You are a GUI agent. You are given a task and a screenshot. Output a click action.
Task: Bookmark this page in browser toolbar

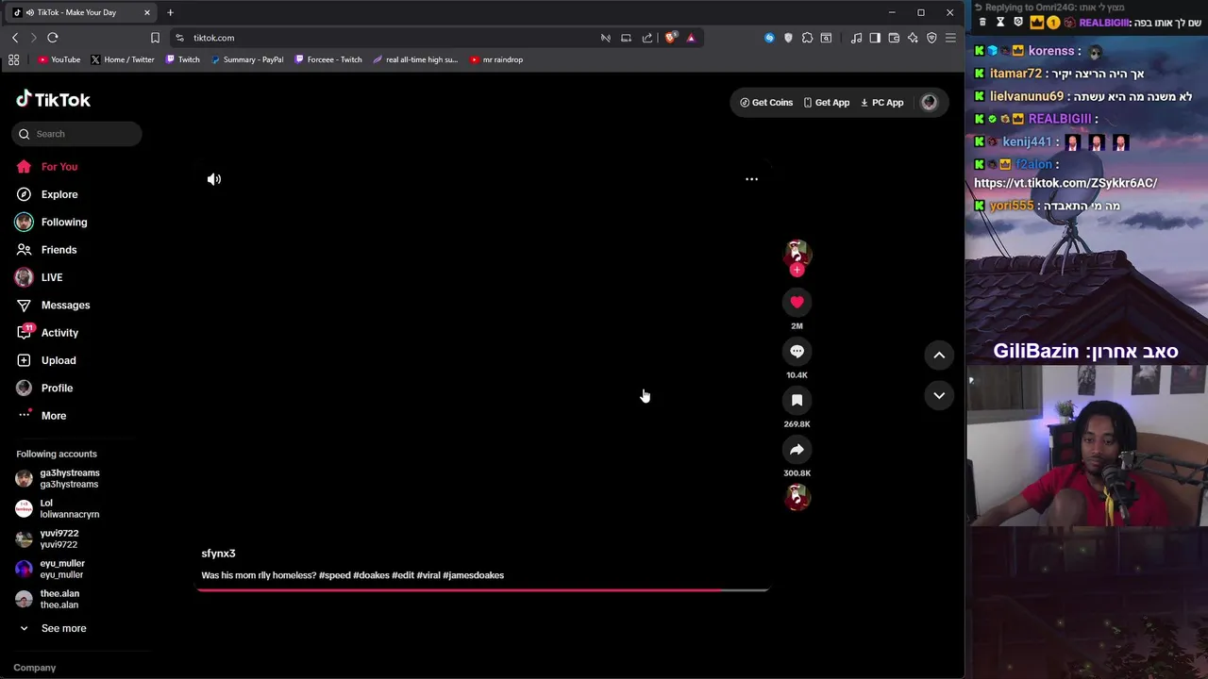(155, 38)
